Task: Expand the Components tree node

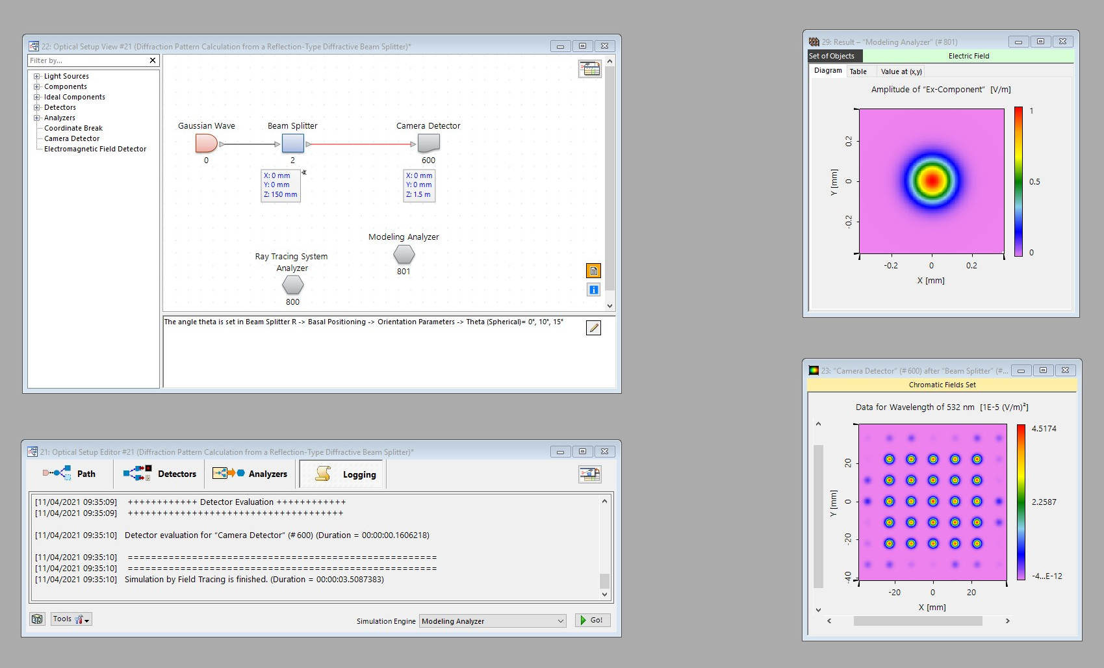Action: click(x=37, y=86)
